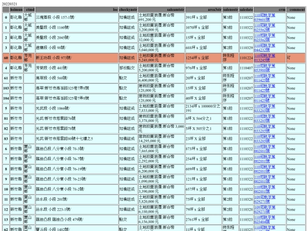The height and width of the screenshot is (231, 308).
Task: Click the sale date cell 1110407
Action: click(246, 68)
